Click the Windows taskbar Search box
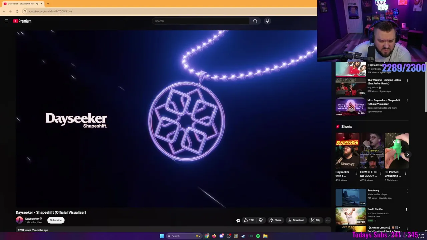The width and height of the screenshot is (427, 240). 184,236
